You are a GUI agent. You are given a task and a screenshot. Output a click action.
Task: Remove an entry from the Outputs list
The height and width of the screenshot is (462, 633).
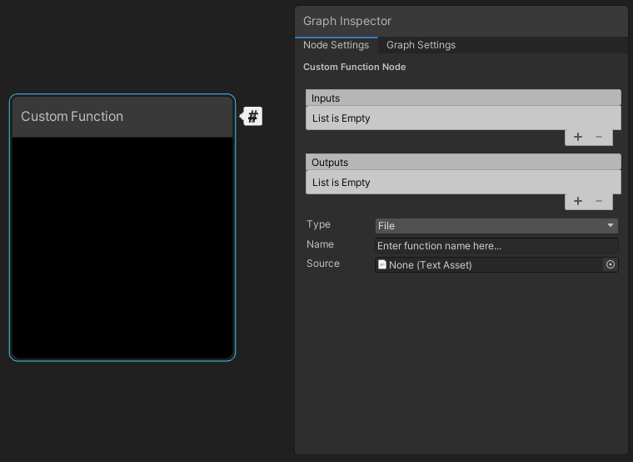[599, 201]
